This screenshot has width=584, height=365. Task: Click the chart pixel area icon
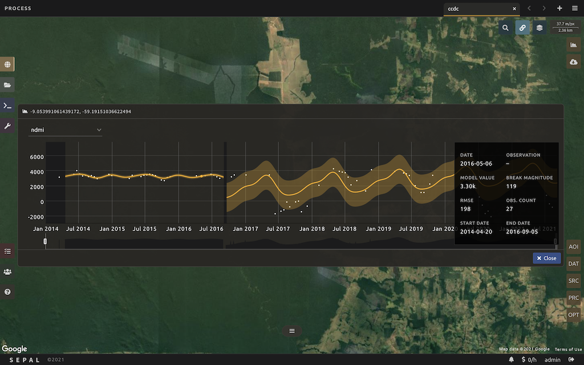(574, 44)
